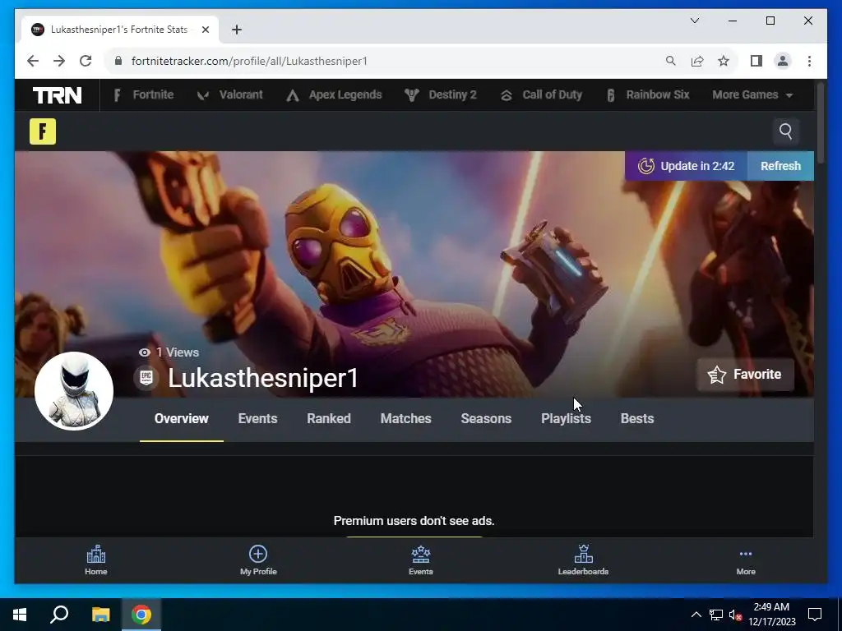Bookmark this tab with the star
The width and height of the screenshot is (842, 631).
(724, 61)
